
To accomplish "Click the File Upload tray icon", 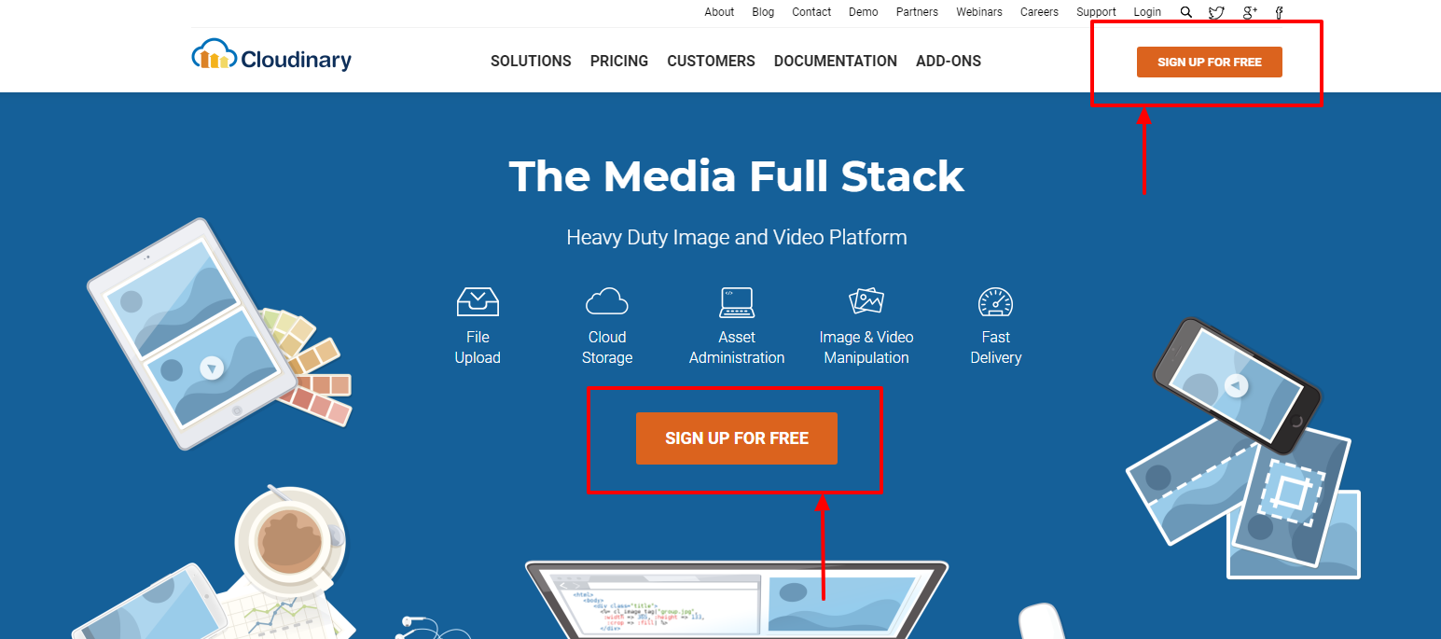I will (x=478, y=301).
